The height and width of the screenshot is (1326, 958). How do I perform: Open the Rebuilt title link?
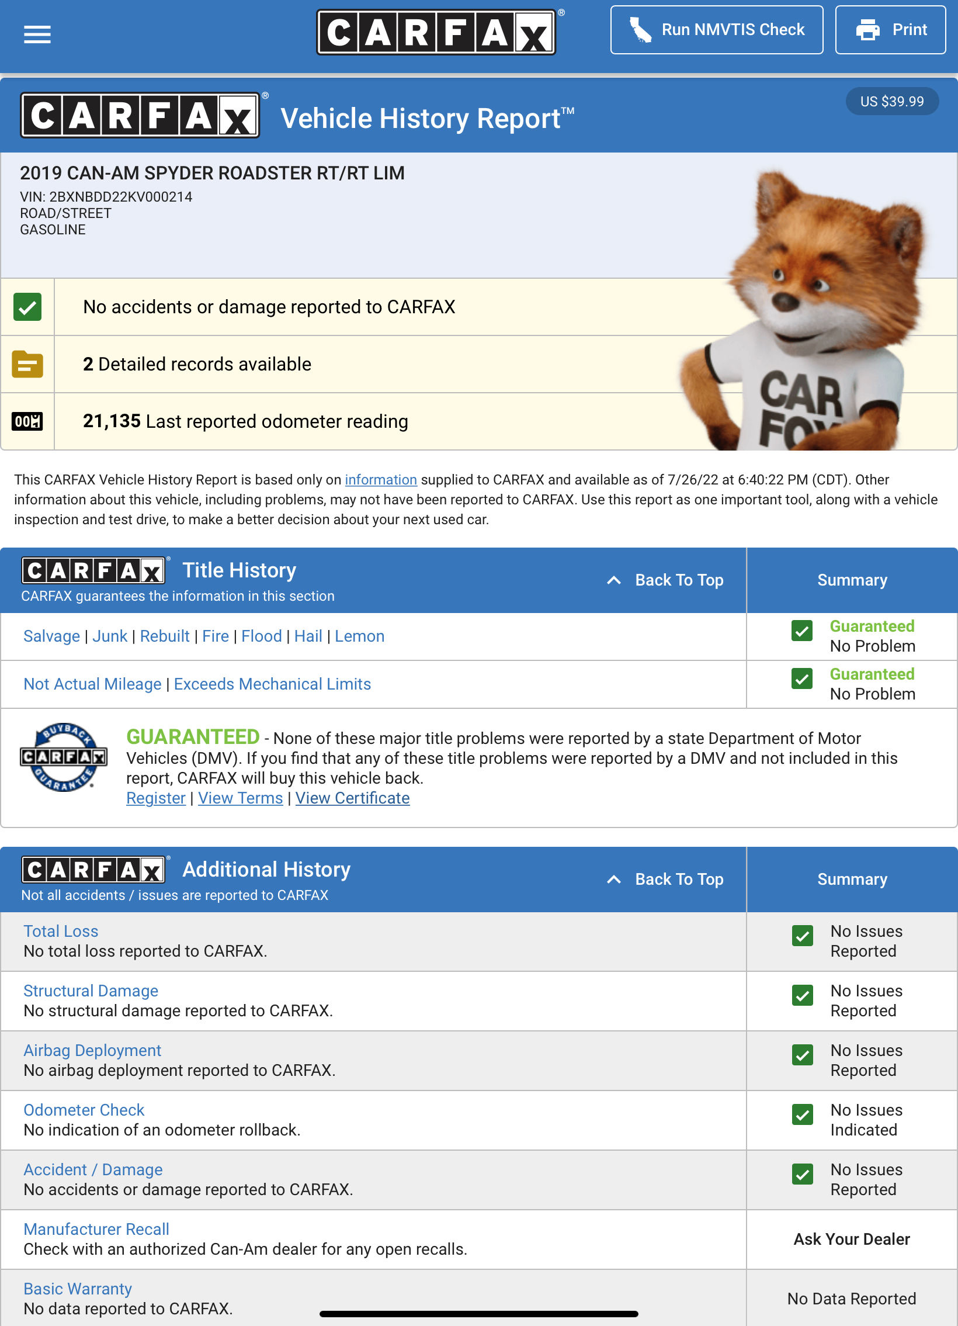165,636
